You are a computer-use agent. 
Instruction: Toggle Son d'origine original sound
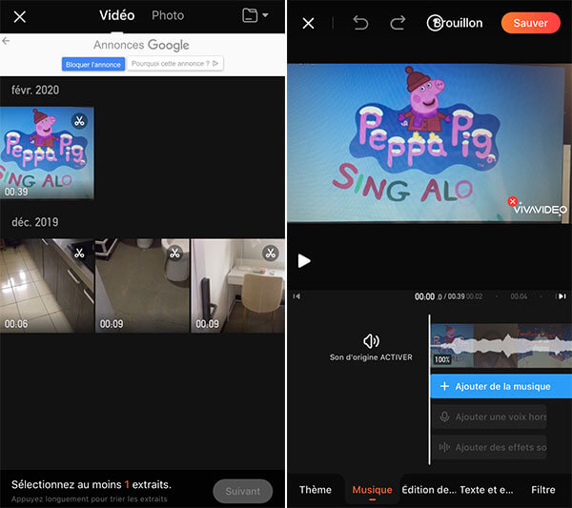pyautogui.click(x=371, y=348)
